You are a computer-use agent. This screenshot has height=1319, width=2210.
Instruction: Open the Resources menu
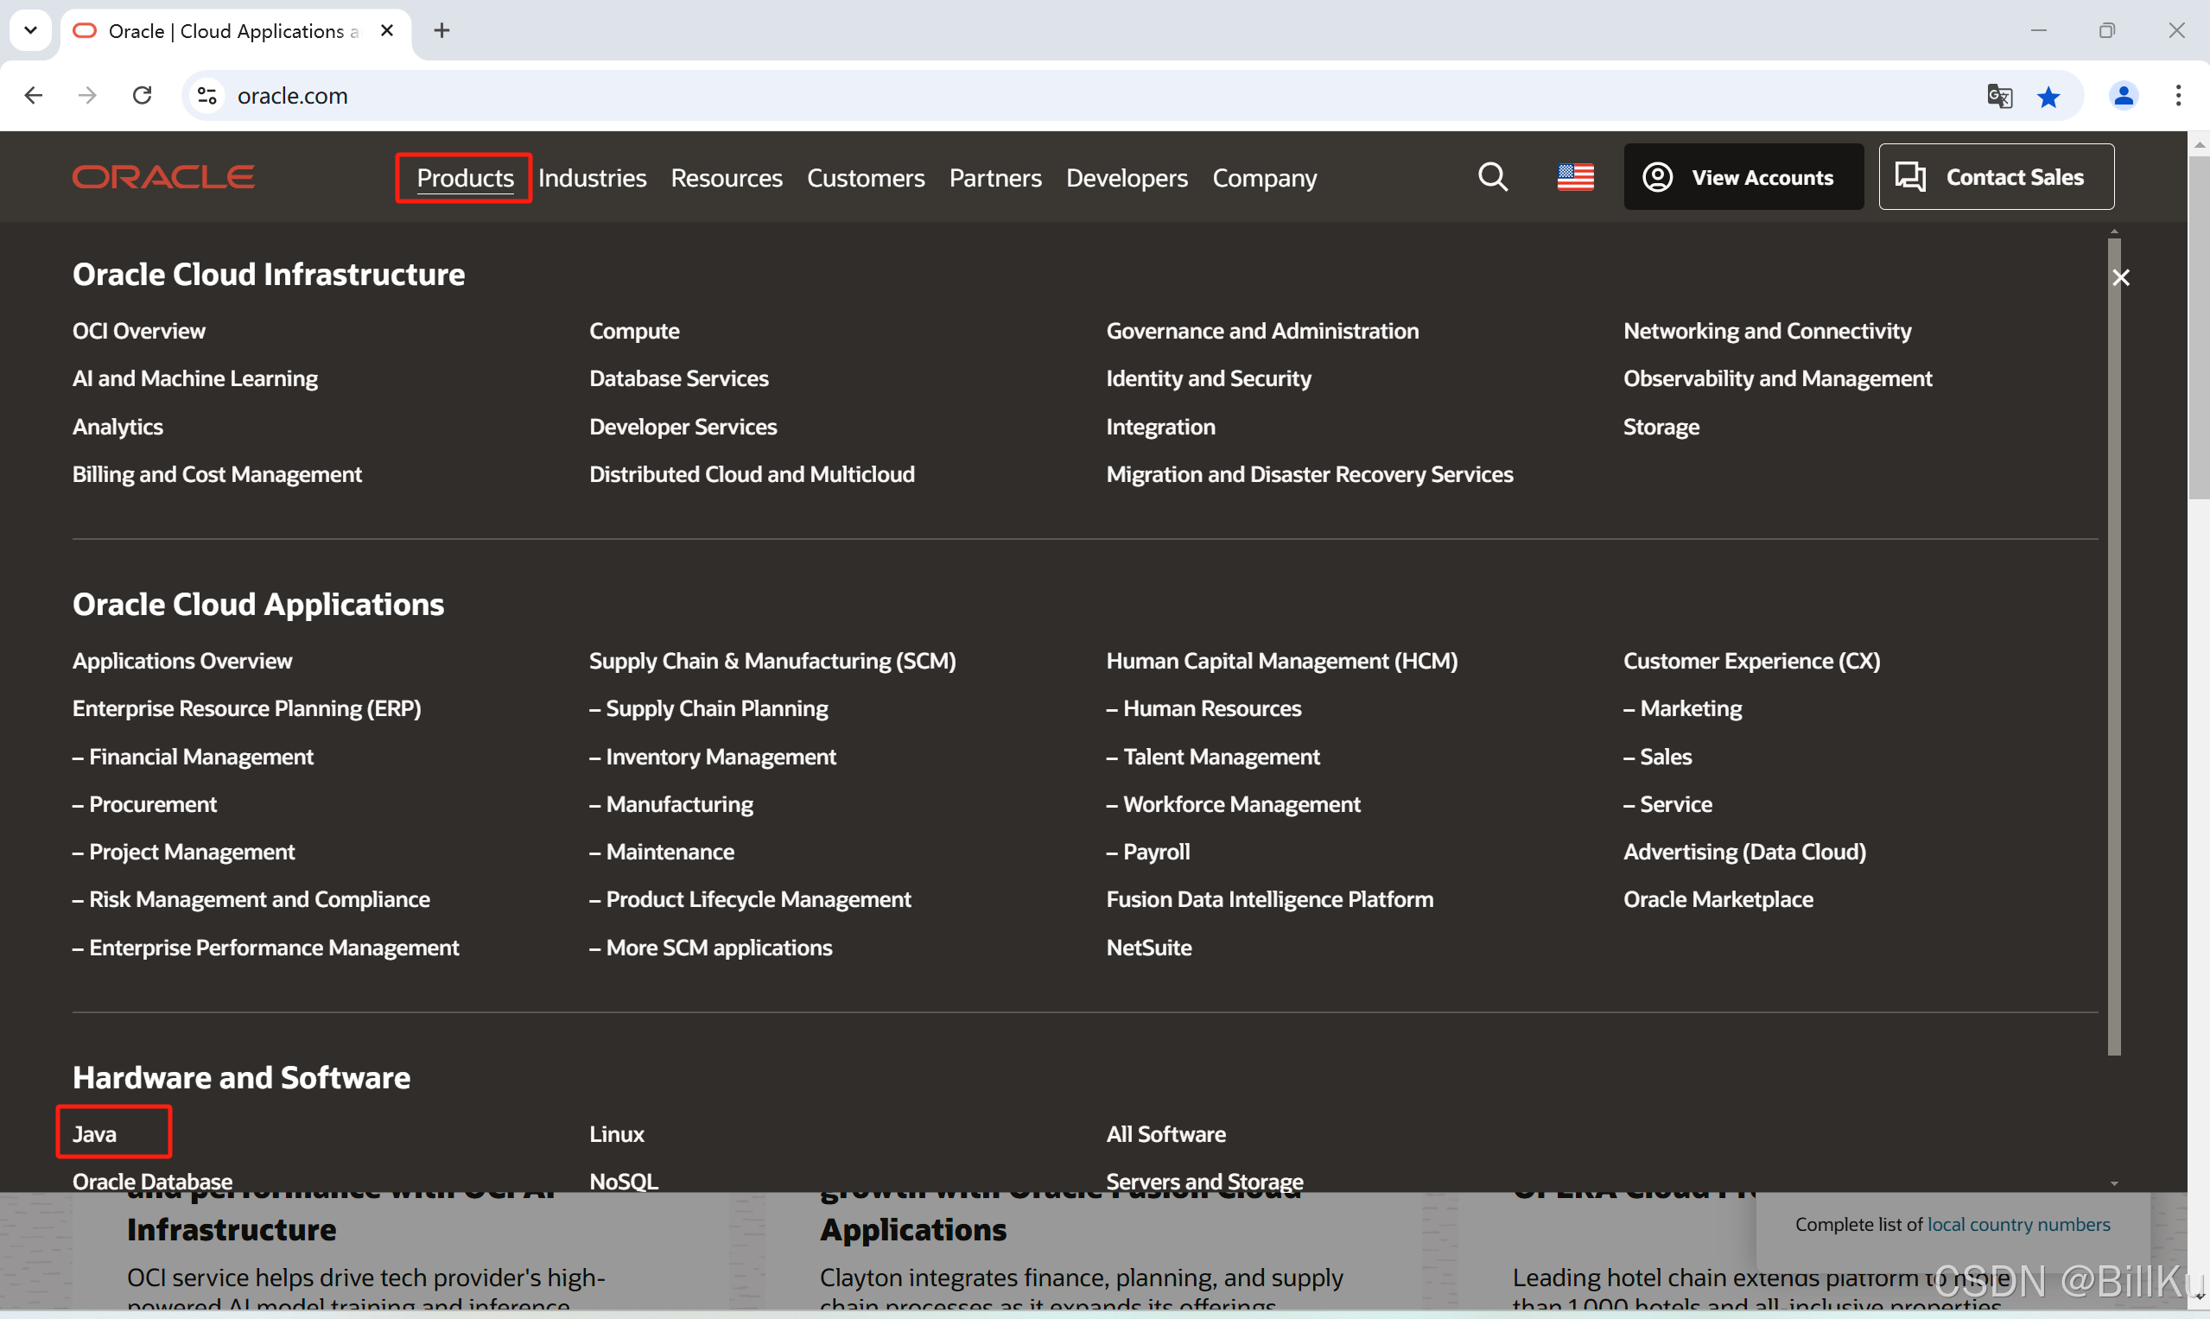(727, 178)
